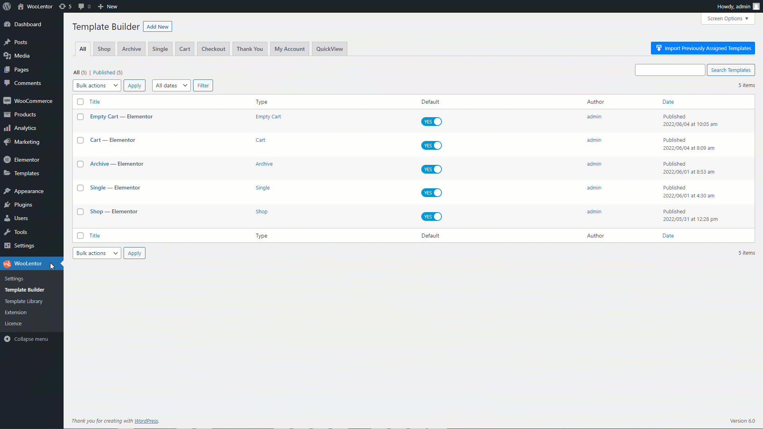Click the Collapse menu arrow icon
Image resolution: width=763 pixels, height=429 pixels.
[x=8, y=339]
